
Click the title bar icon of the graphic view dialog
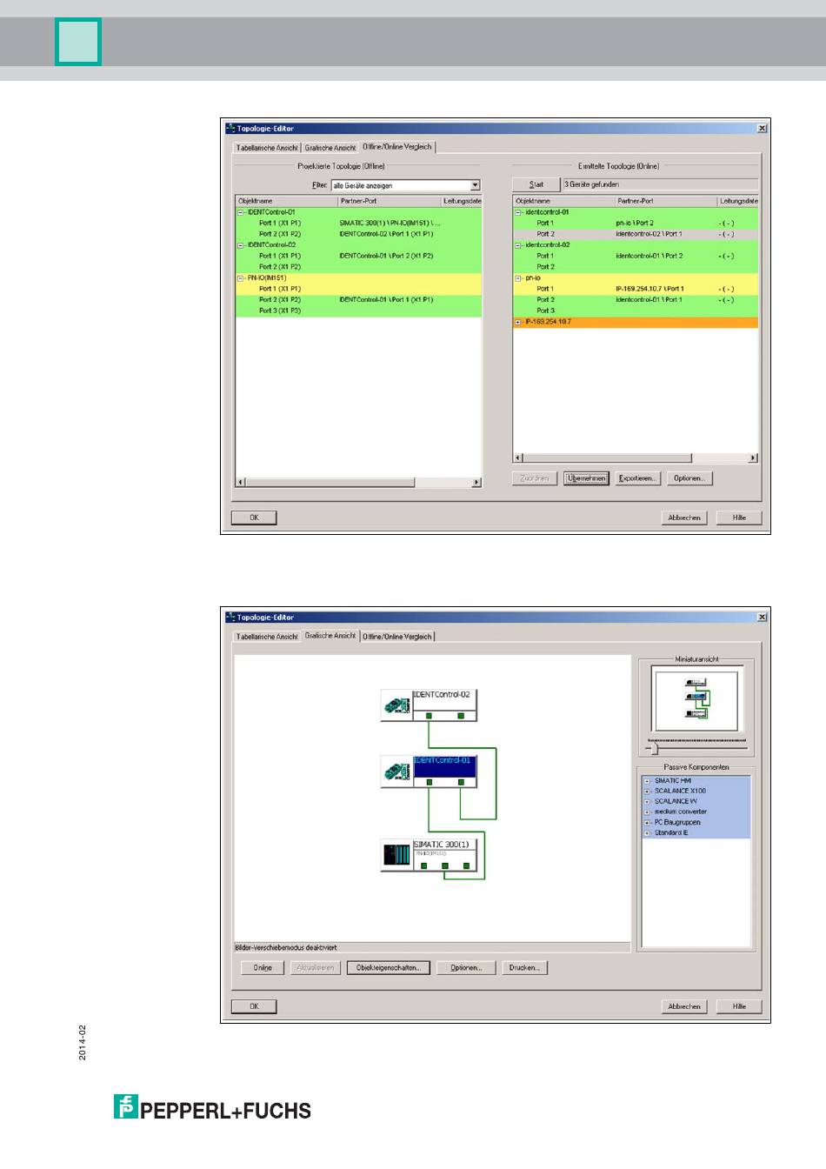pyautogui.click(x=231, y=617)
